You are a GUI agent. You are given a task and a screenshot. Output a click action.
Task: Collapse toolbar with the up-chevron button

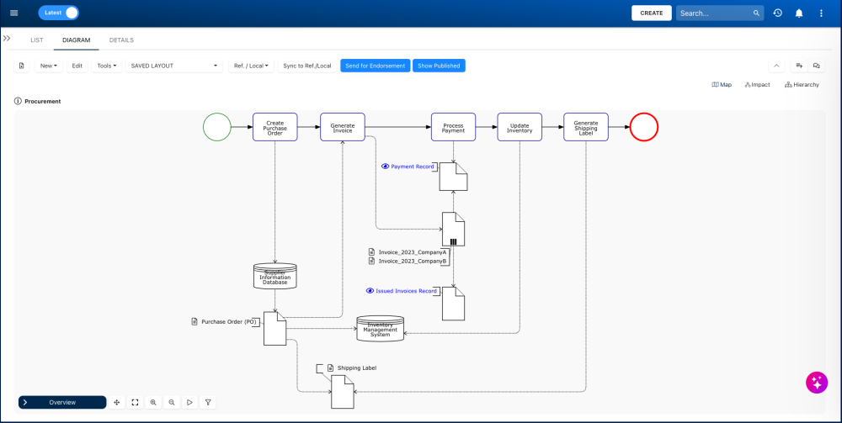(x=776, y=66)
